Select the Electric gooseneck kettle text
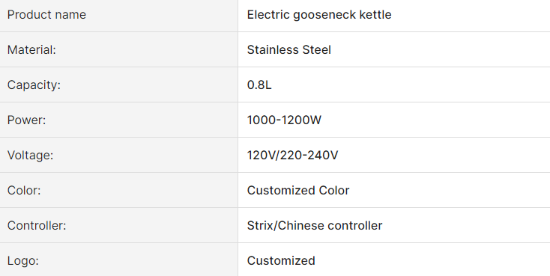550x276 pixels. point(319,15)
